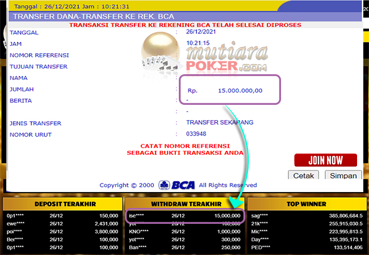The image size is (369, 255).
Task: Click the CATAT NOMOR REFERENSI reminder text
Action: pyautogui.click(x=185, y=146)
